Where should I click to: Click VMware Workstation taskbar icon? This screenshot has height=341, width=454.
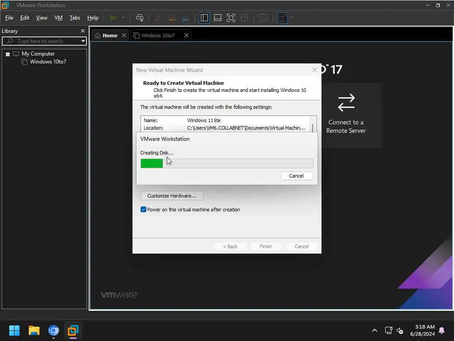(73, 330)
